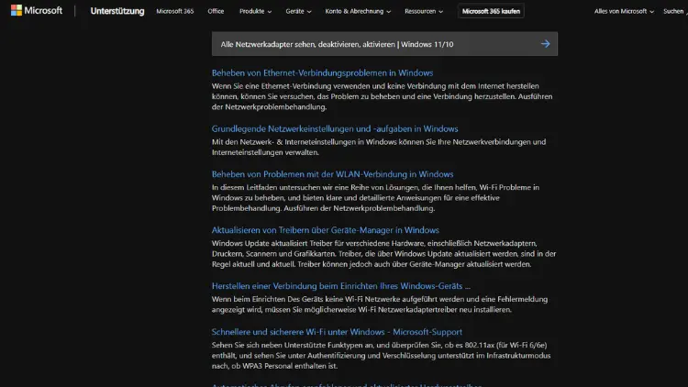Click text 'nach, ob WPA3 Personal enthalten ist.'
Screen dimensions: 688x387
(x=274, y=366)
